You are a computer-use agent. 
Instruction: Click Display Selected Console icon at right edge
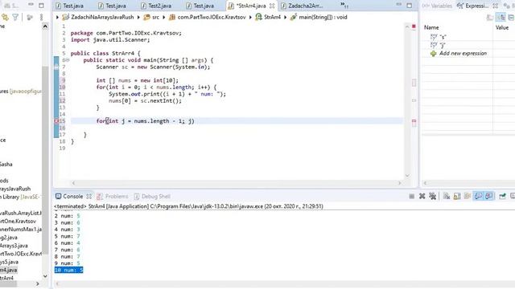point(513,196)
